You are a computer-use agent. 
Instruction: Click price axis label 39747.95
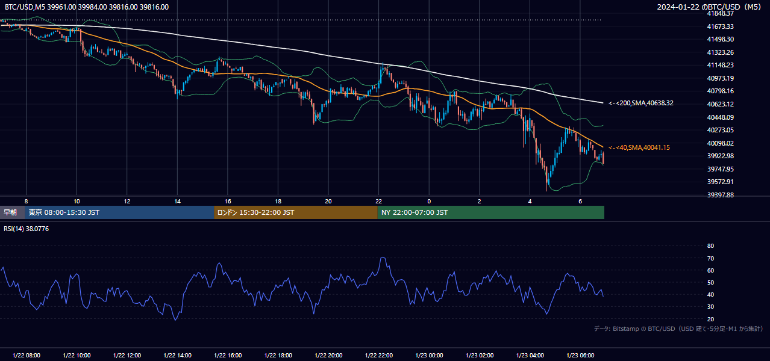[x=720, y=169]
